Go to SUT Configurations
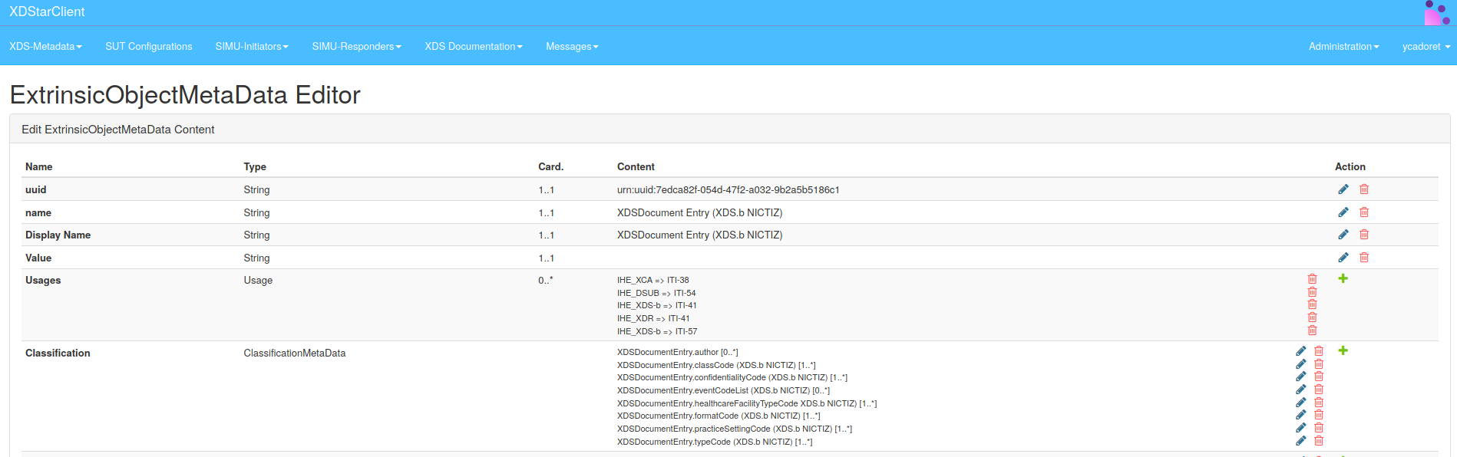Viewport: 1457px width, 457px height. pyautogui.click(x=149, y=47)
